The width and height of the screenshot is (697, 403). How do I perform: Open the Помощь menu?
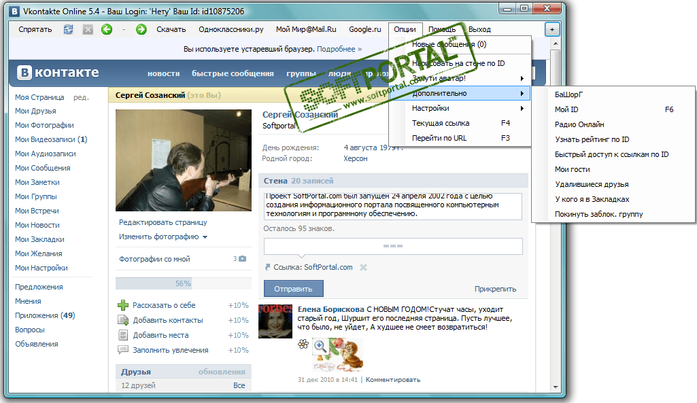442,29
